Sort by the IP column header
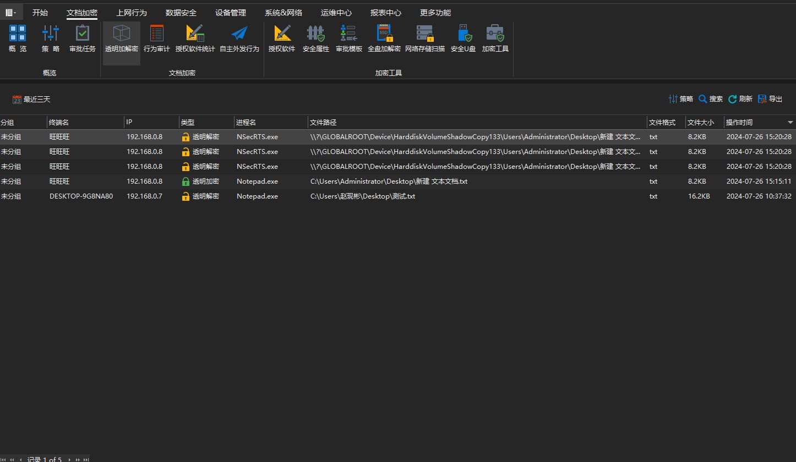The height and width of the screenshot is (462, 796). click(151, 123)
